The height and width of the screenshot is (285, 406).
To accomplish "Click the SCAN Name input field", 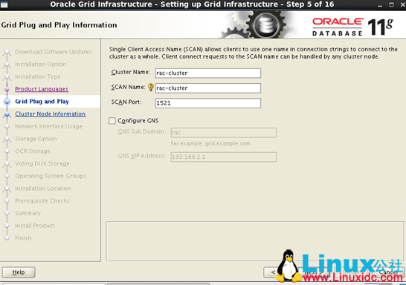I will (208, 88).
